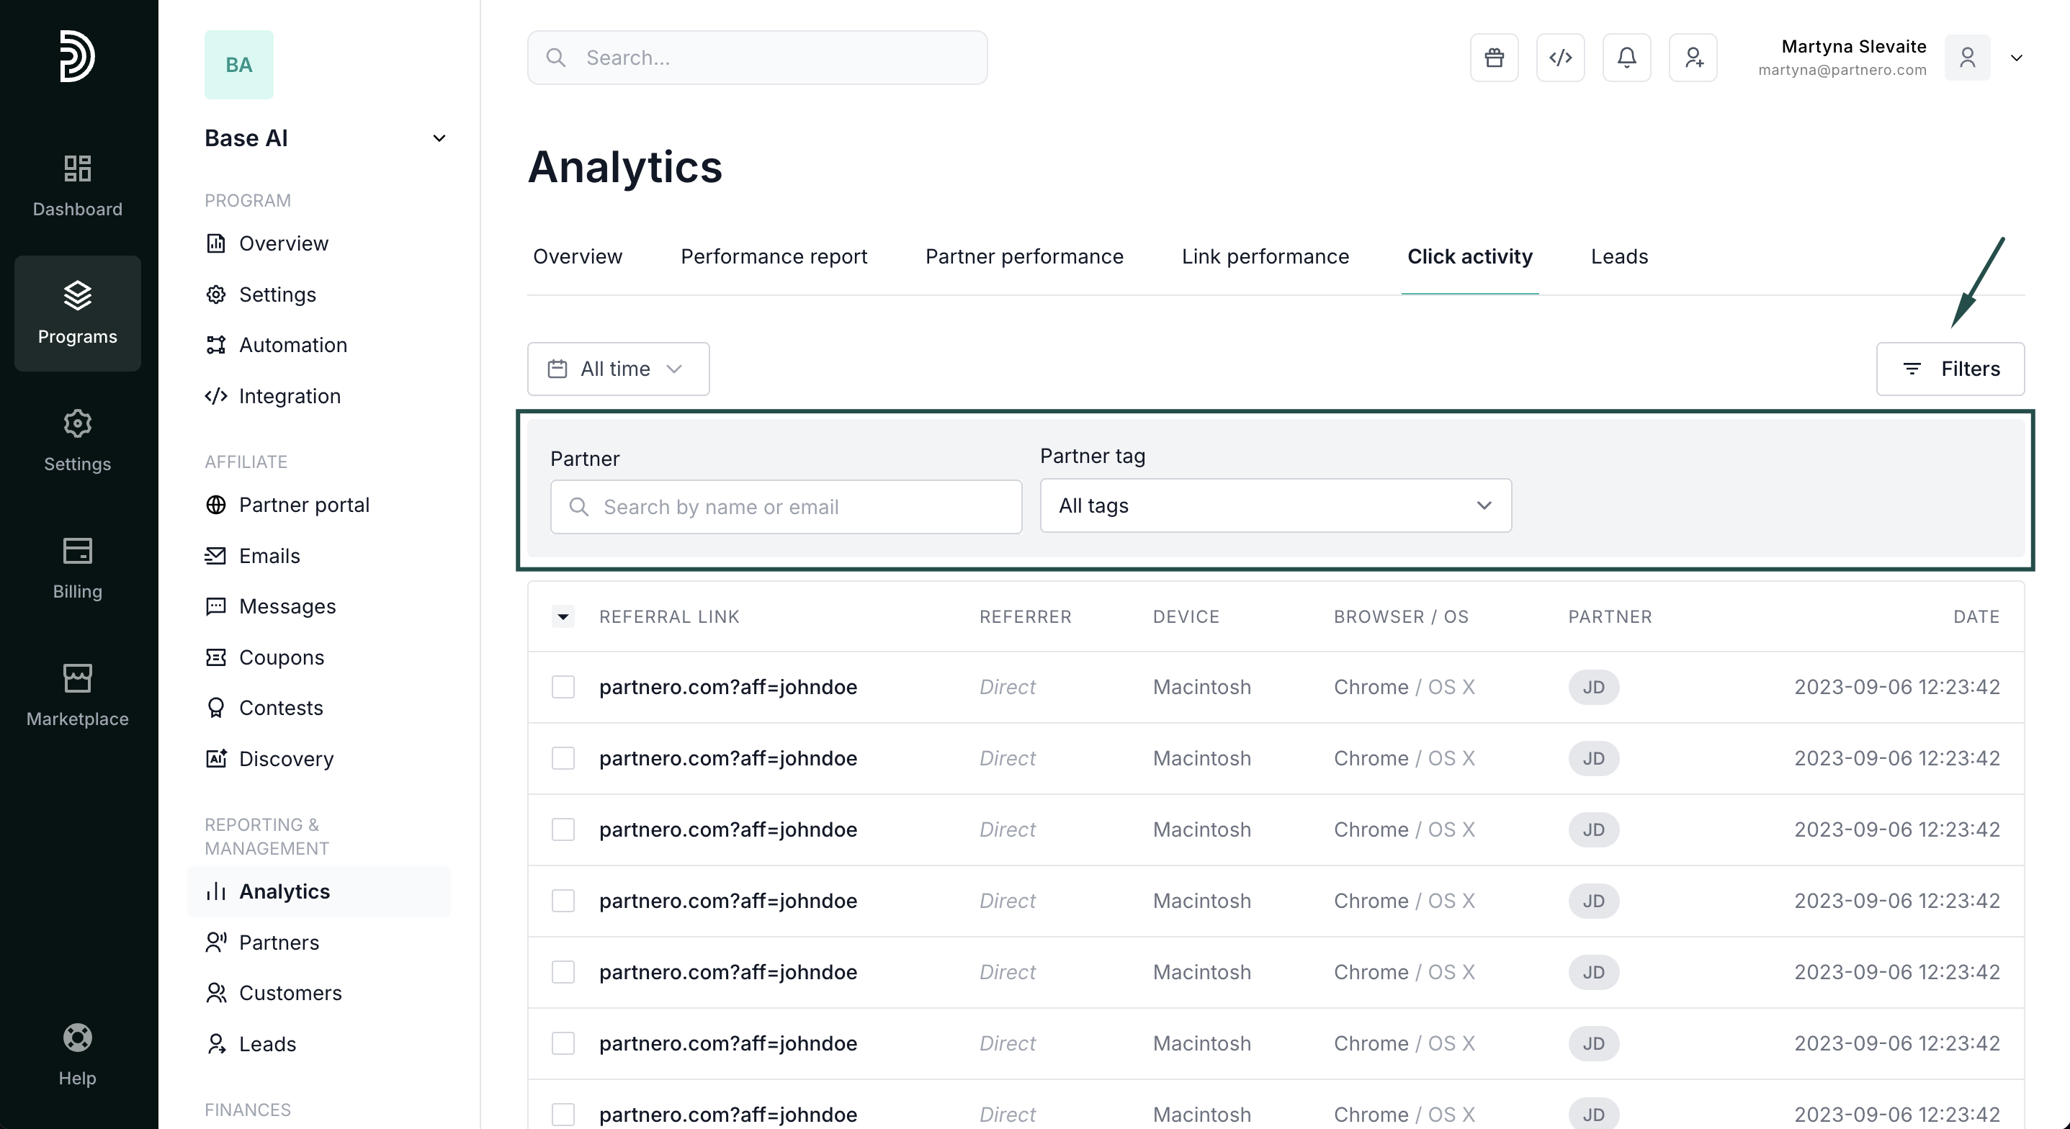2070x1129 pixels.
Task: Check the third referral row checkbox
Action: click(x=563, y=829)
